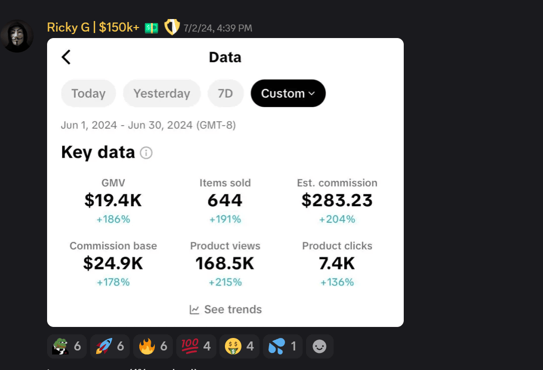Click the Ricky G username

pos(93,28)
